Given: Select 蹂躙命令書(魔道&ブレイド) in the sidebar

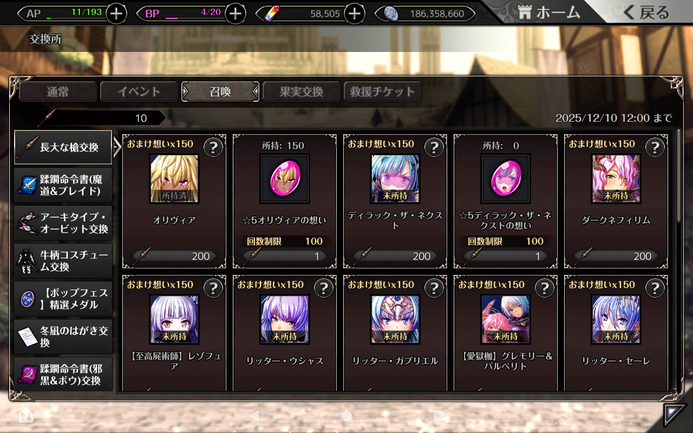Looking at the screenshot, I should (63, 185).
